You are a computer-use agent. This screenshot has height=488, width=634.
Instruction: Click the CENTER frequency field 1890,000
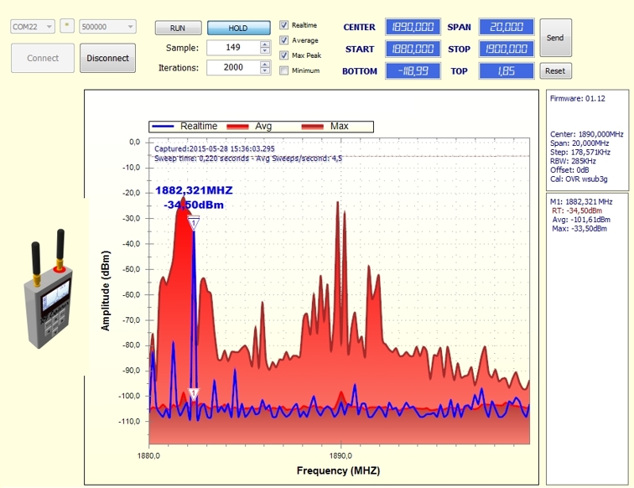[x=413, y=27]
